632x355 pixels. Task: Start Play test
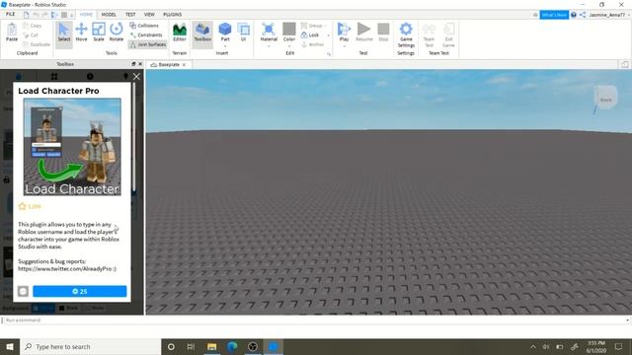click(344, 32)
